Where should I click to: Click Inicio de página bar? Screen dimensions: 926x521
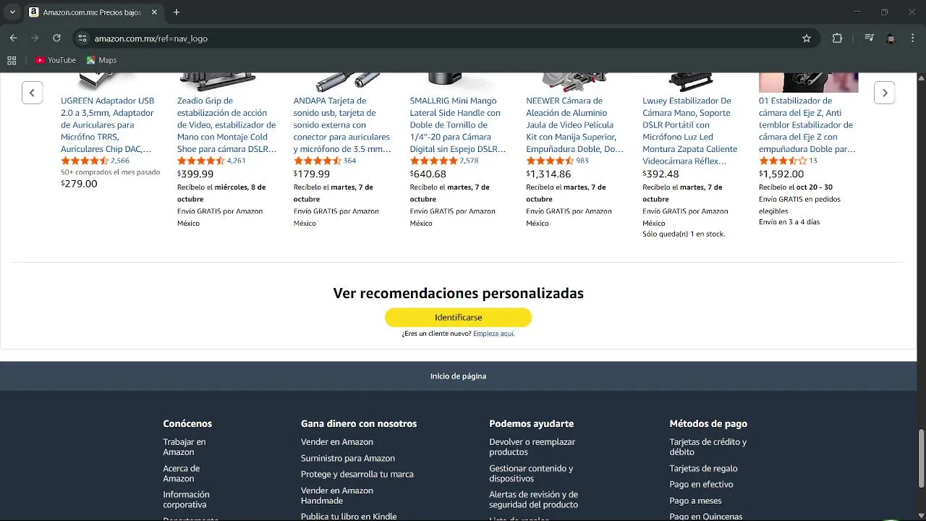click(x=458, y=376)
